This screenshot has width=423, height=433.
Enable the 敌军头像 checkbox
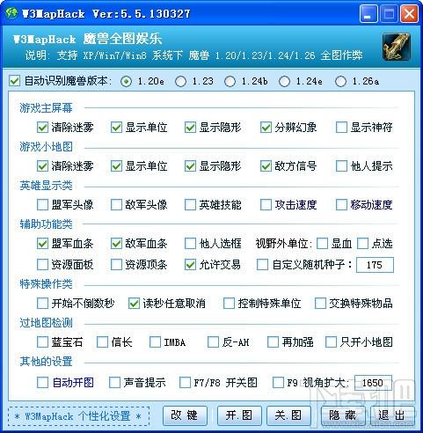click(x=116, y=205)
